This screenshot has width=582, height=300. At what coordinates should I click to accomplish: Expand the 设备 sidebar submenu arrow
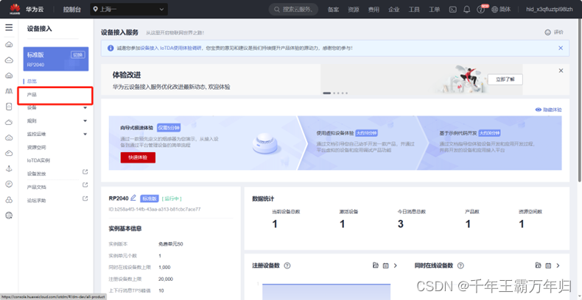click(85, 108)
